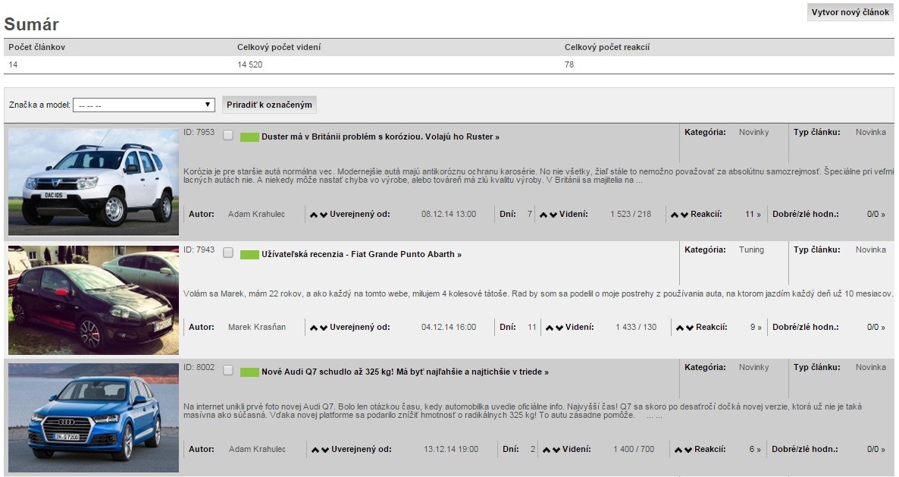This screenshot has height=477, width=899.
Task: Click publish date "04.12.14 16:00"
Action: pos(449,328)
